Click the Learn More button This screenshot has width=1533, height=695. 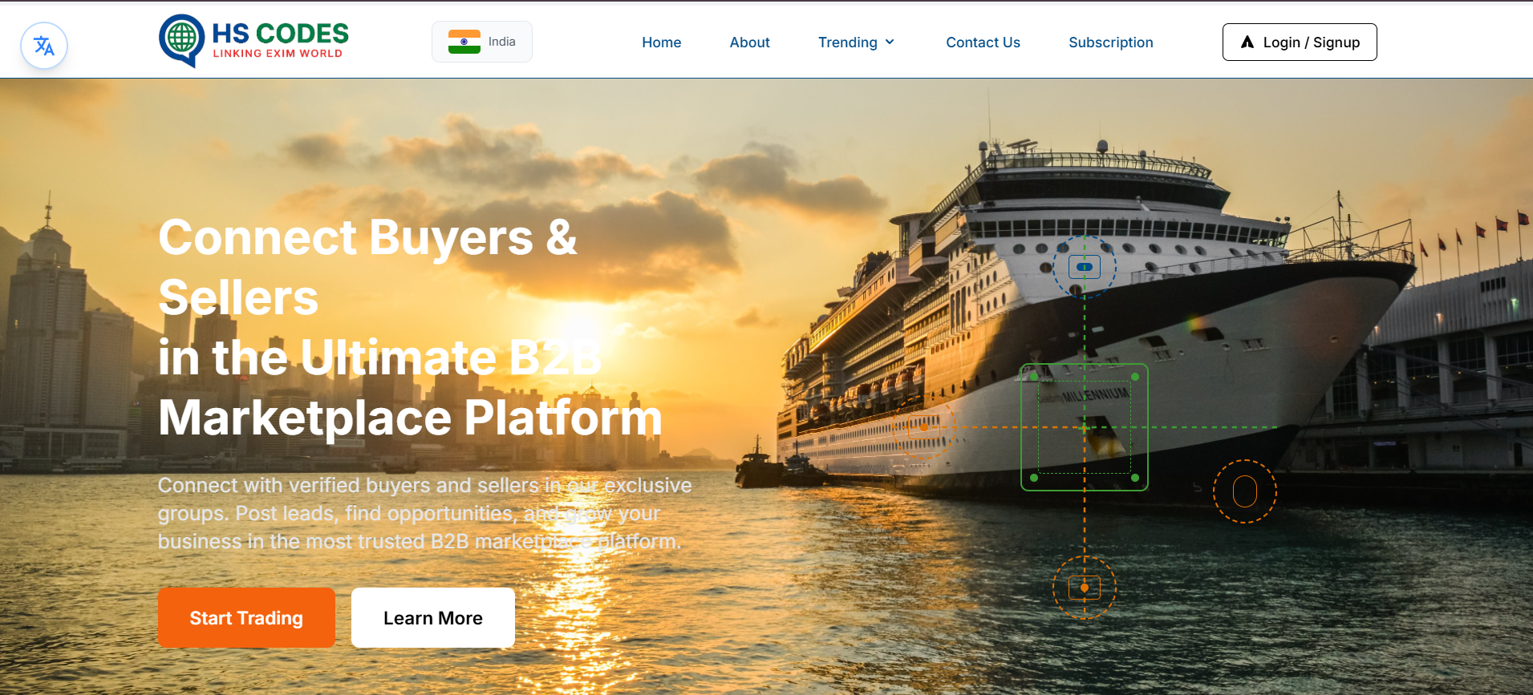[x=433, y=618]
